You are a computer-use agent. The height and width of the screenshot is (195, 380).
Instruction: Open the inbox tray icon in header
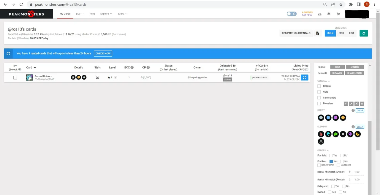coord(320,14)
